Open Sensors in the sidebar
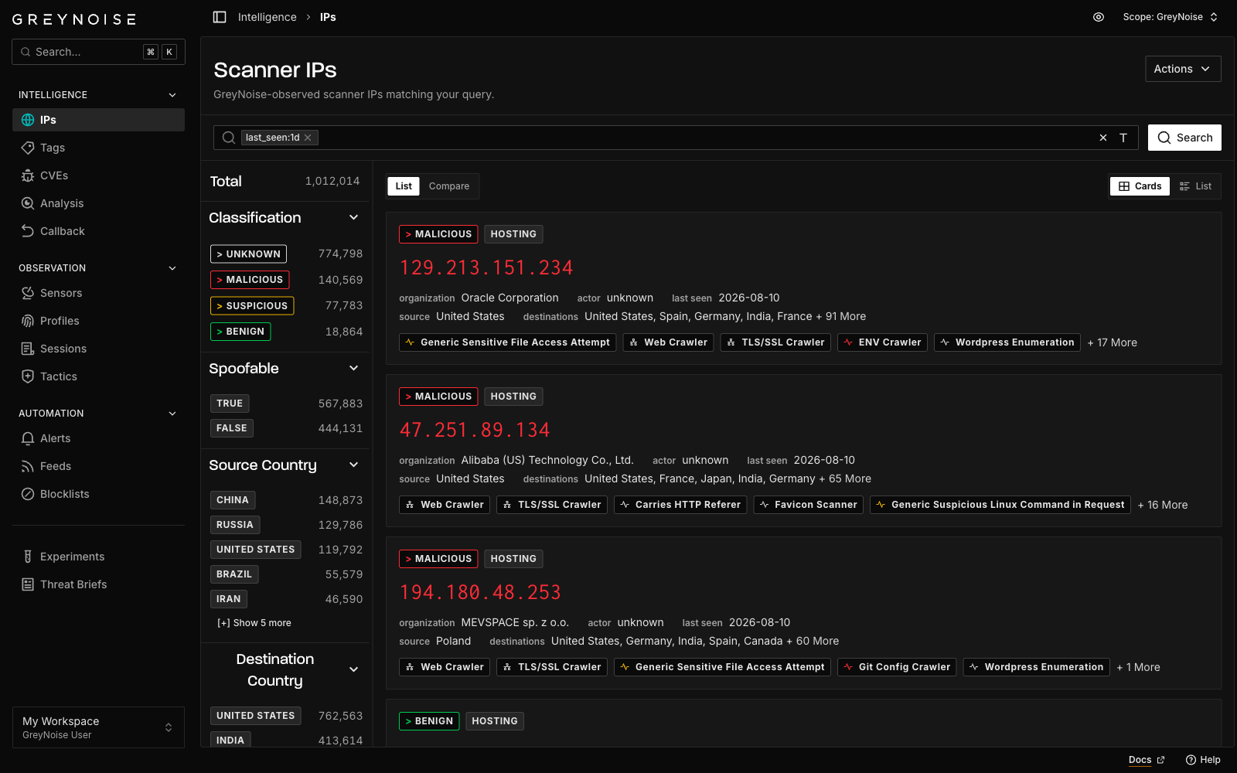1237x773 pixels. click(98, 293)
